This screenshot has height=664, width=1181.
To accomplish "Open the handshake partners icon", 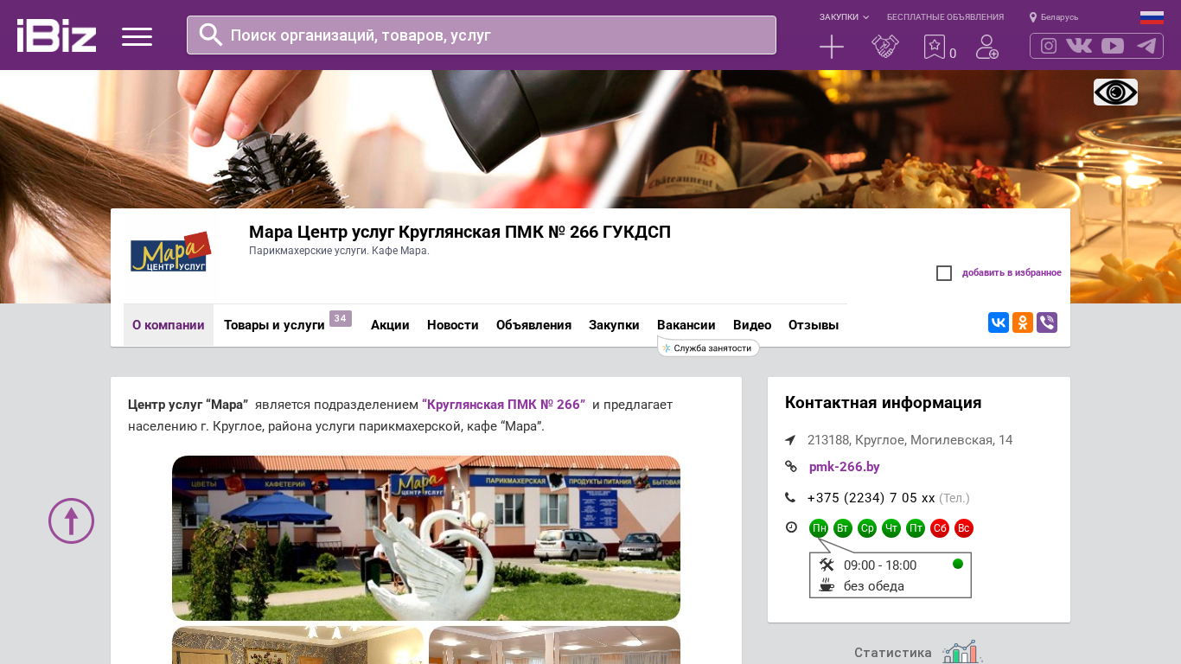I will click(885, 47).
